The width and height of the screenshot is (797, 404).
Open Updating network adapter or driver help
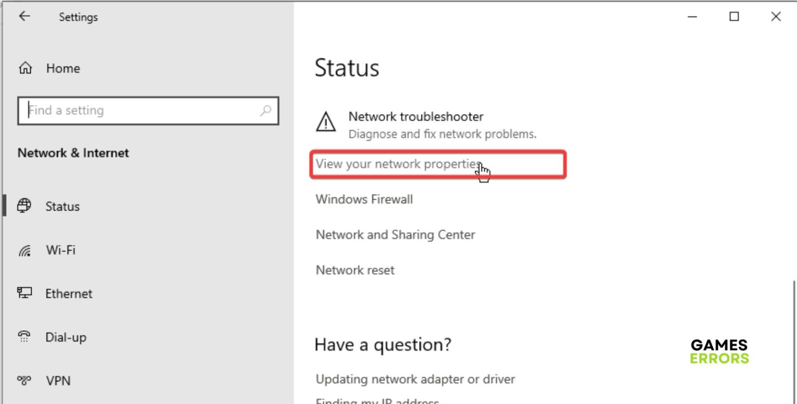point(415,379)
